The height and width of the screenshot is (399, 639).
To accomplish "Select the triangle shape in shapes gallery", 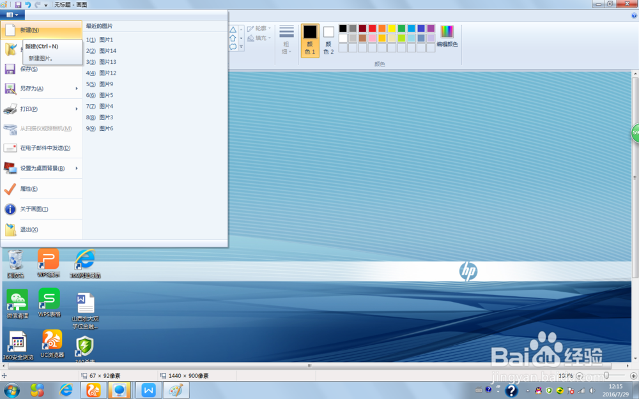I will click(233, 29).
